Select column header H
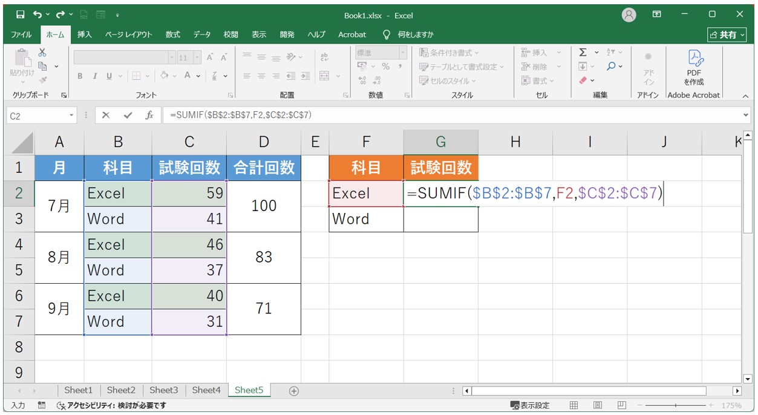Image resolution: width=758 pixels, height=415 pixels. click(515, 142)
